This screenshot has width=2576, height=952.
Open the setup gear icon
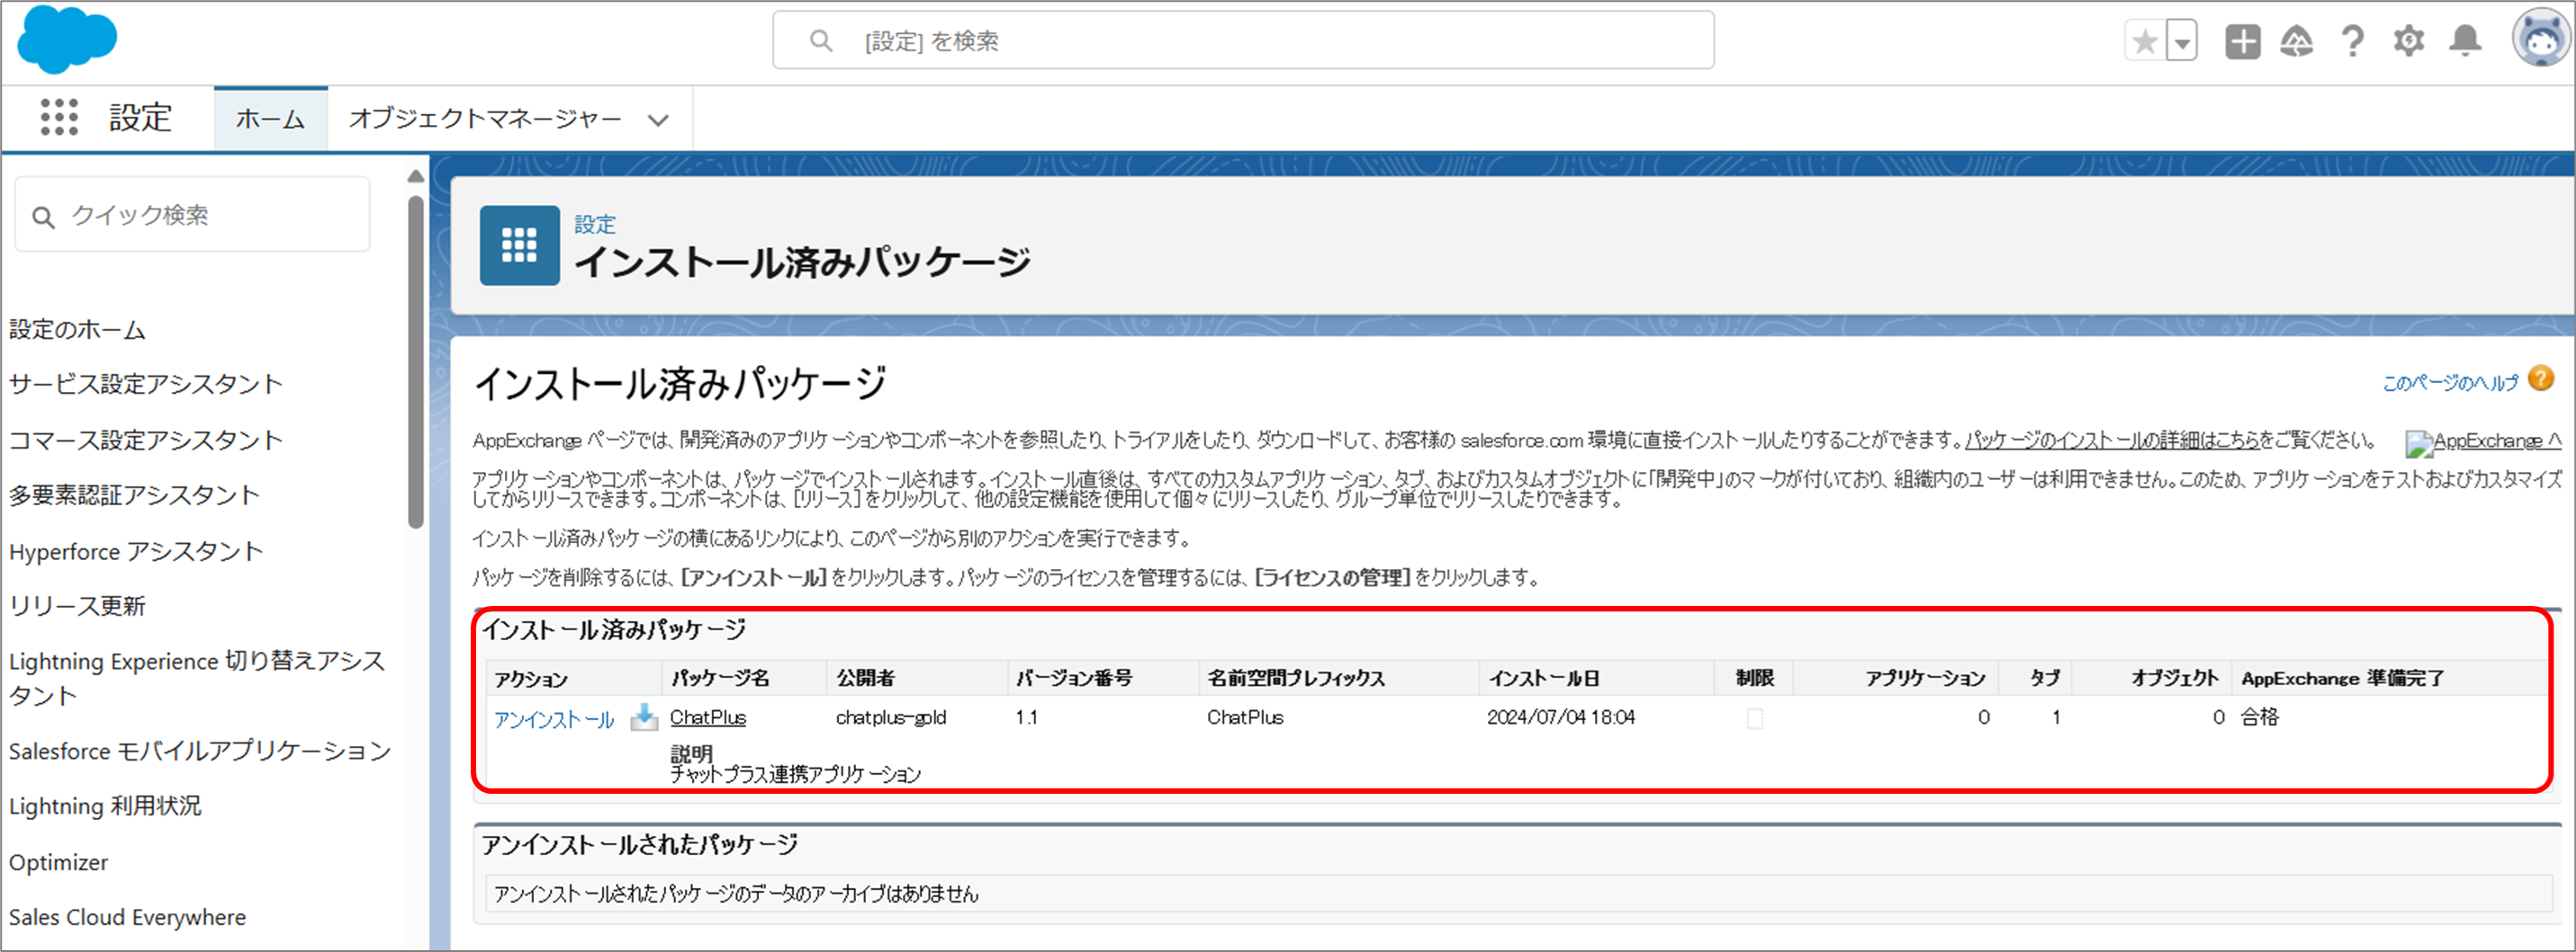tap(2409, 42)
